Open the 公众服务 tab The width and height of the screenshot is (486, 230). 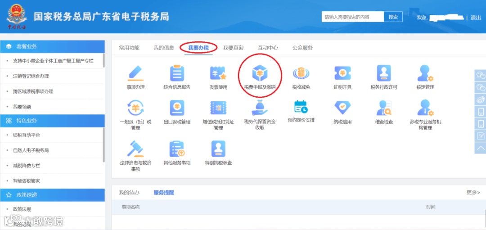[x=302, y=48]
